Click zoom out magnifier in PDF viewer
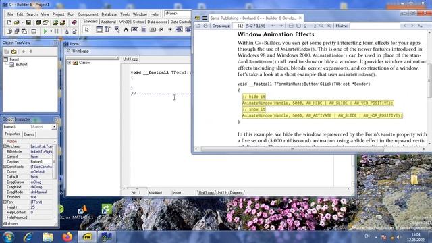 (321, 26)
